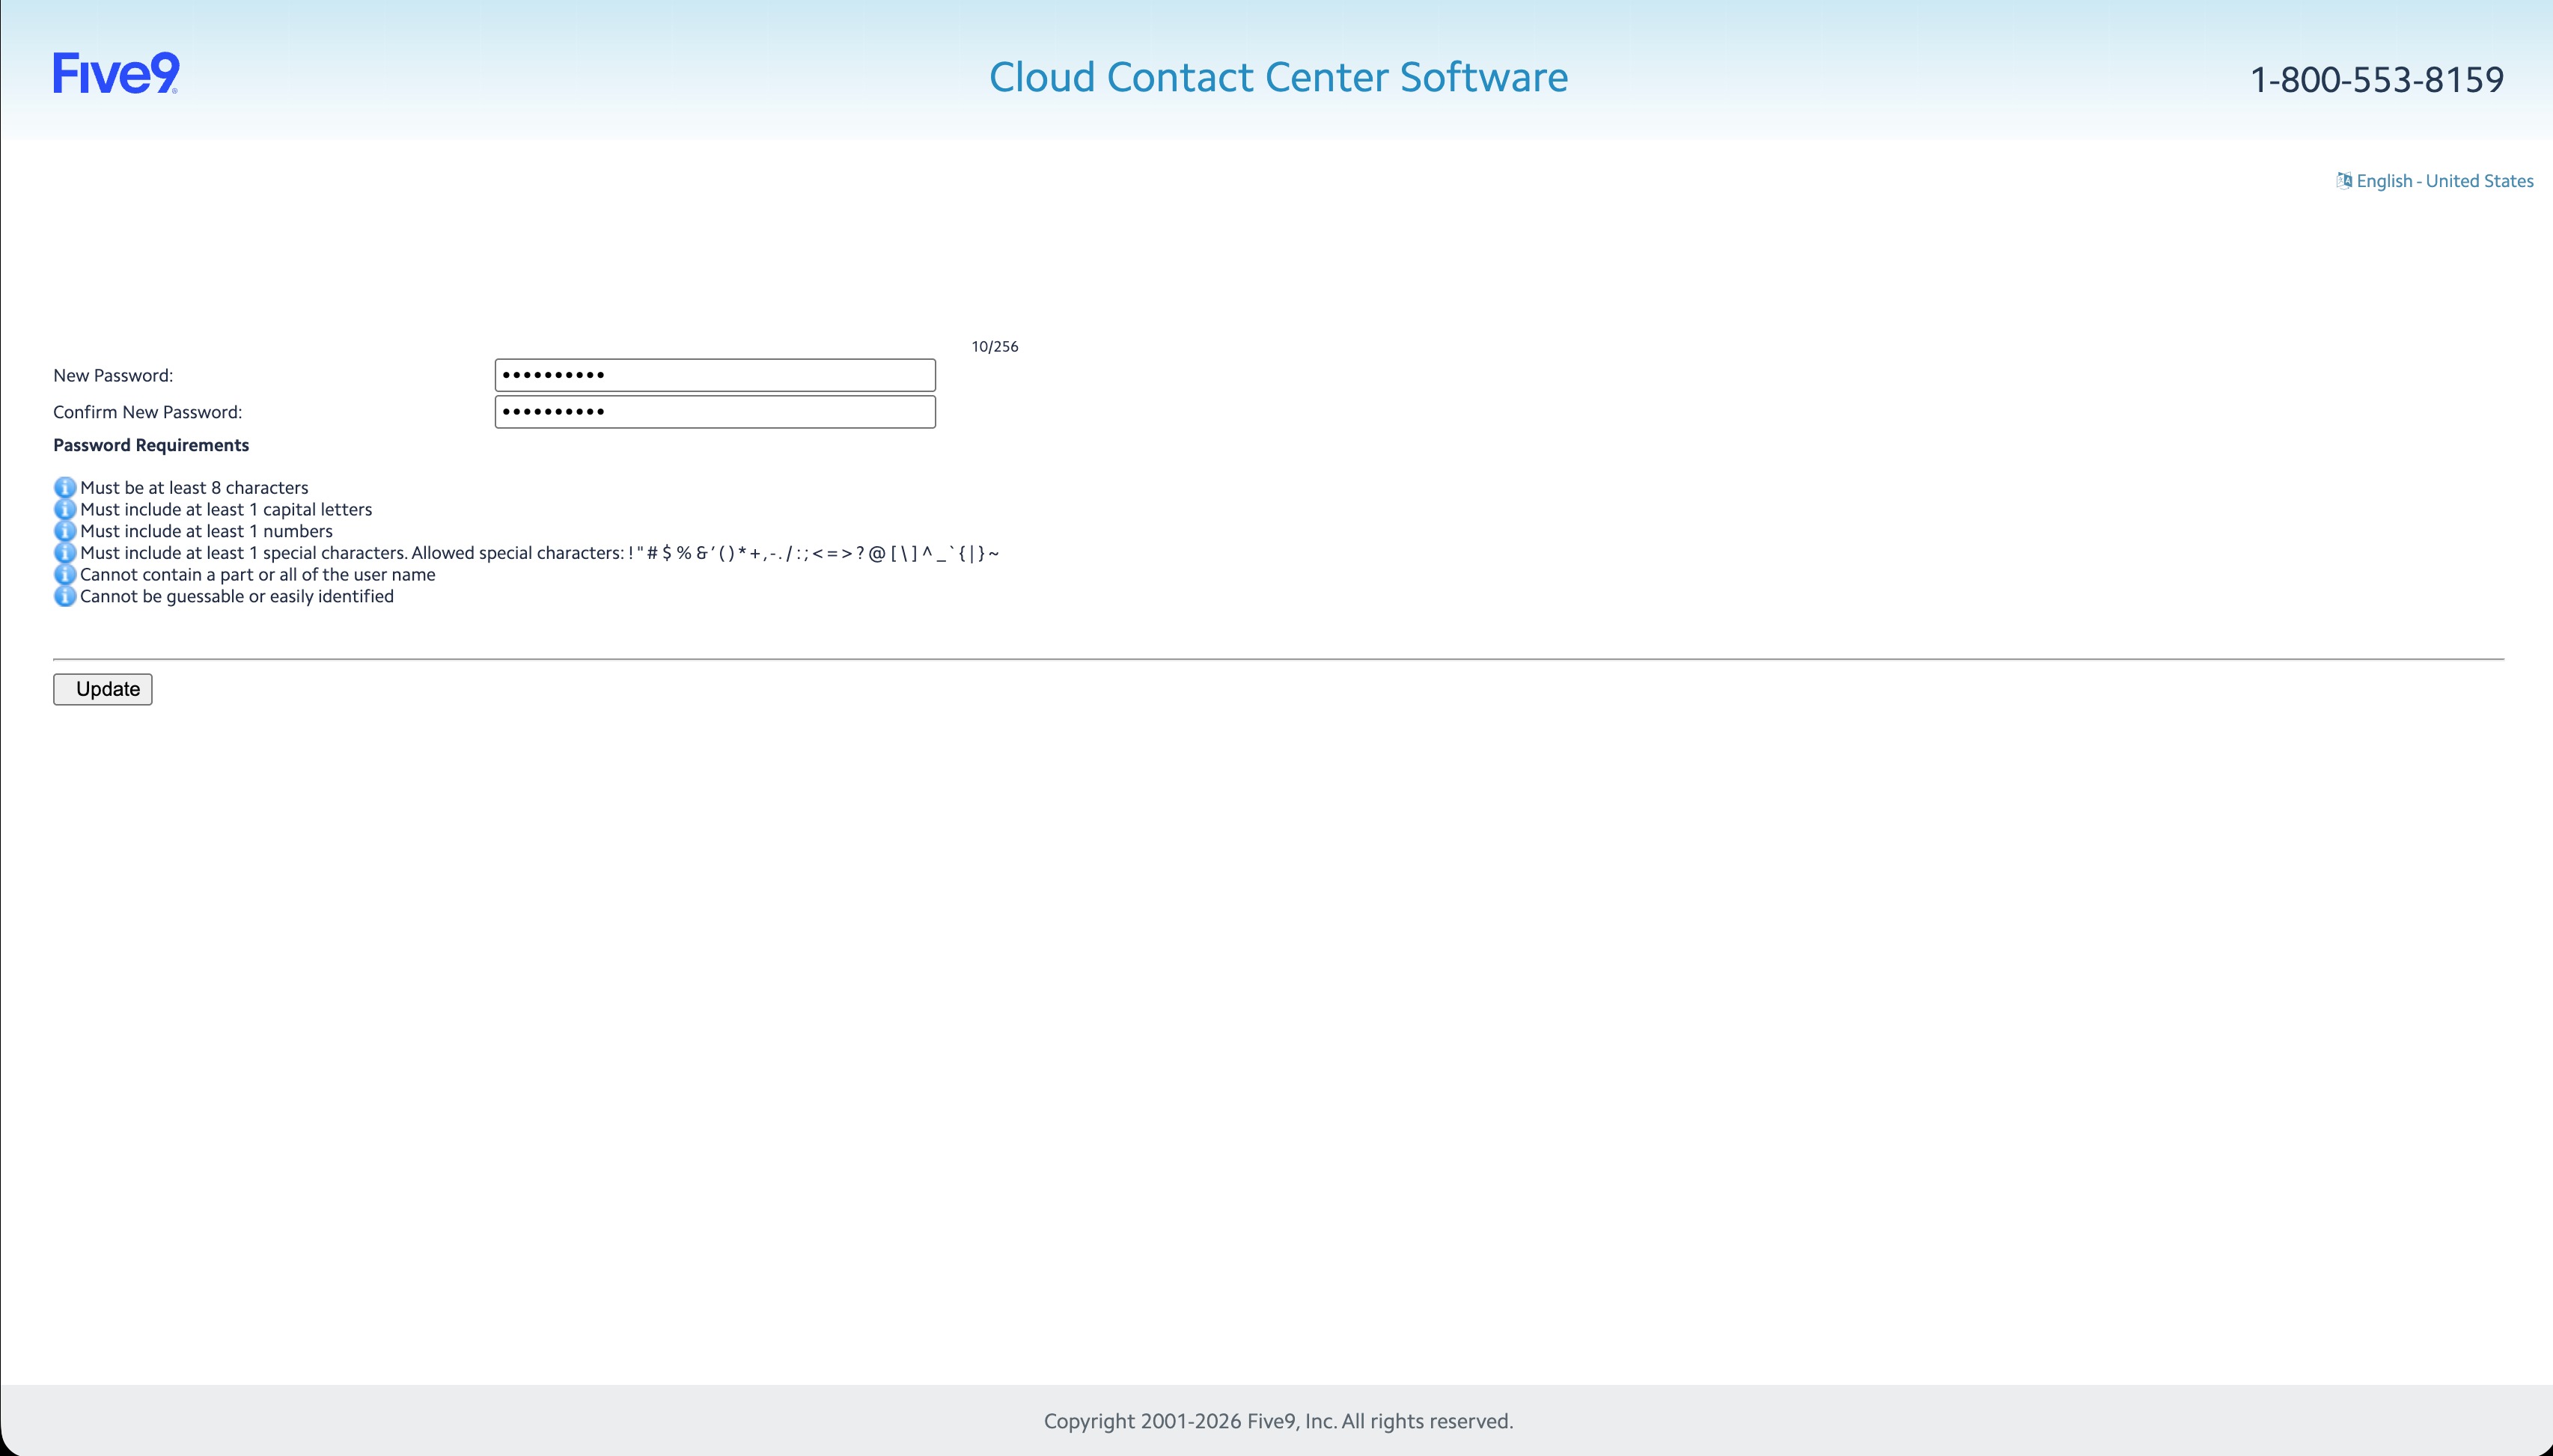
Task: Click info icon beside guessable requirement
Action: 65,597
